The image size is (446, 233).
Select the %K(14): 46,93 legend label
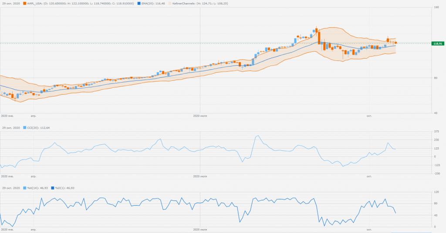tap(38, 188)
